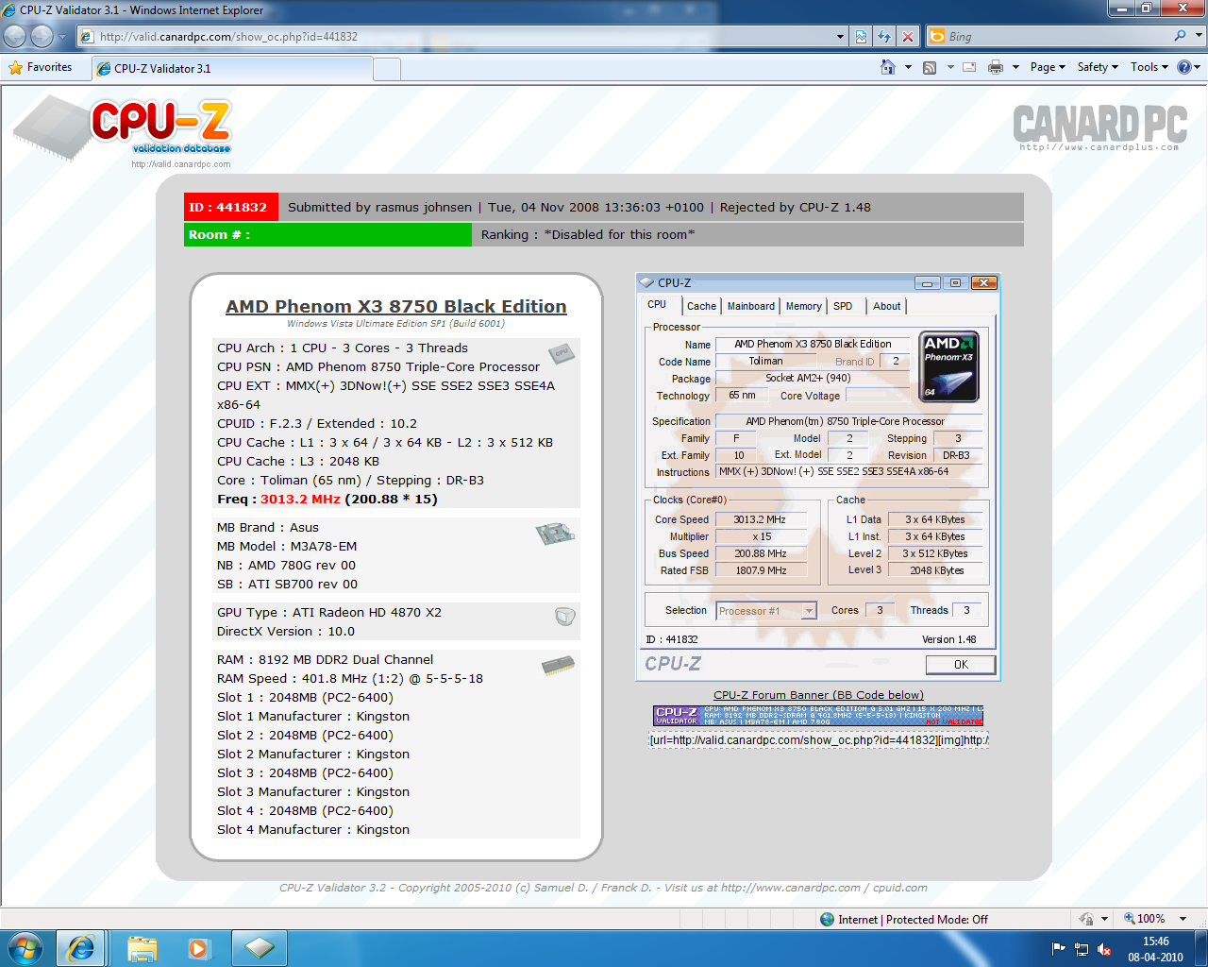Click the Action Center flag tray icon
Viewport: 1208px width, 967px height.
tap(1058, 949)
